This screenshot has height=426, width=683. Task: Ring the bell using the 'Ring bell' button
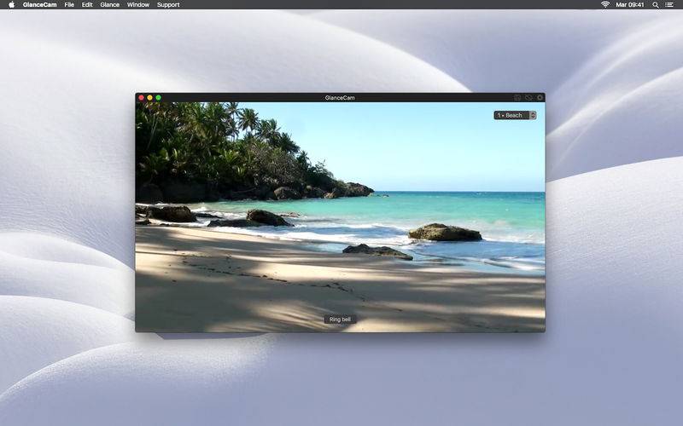point(340,319)
